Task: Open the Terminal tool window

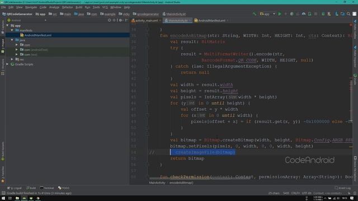Action: click(x=47, y=188)
